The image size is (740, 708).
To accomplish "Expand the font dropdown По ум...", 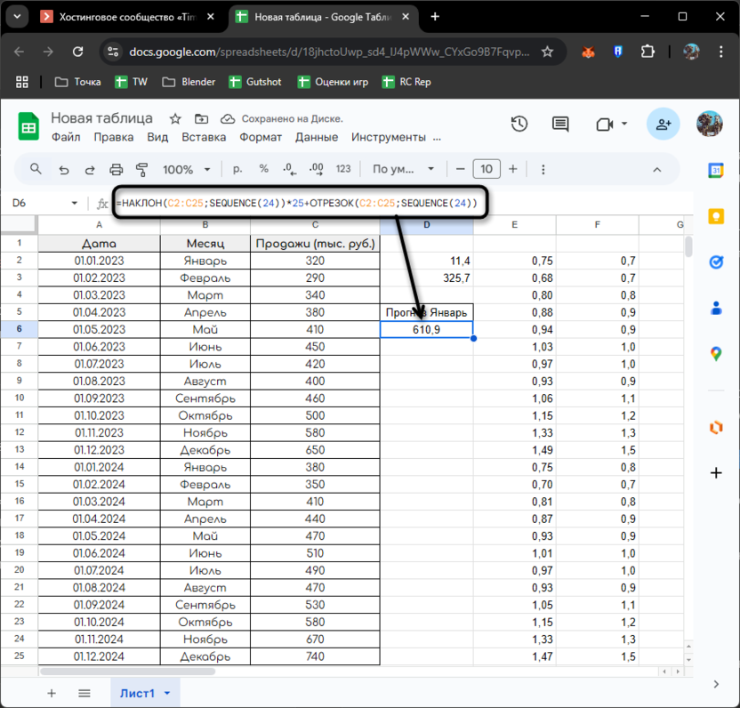I will coord(404,169).
